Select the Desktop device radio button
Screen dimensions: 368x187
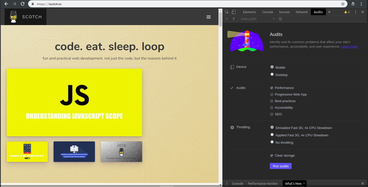point(272,74)
